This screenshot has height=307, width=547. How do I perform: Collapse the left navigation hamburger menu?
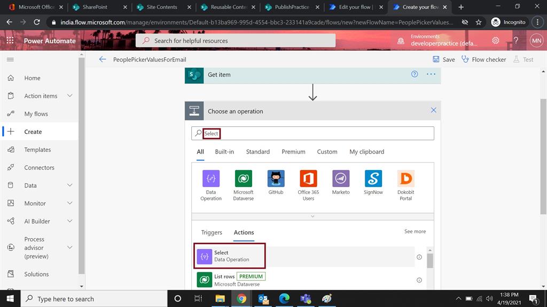pos(11,60)
